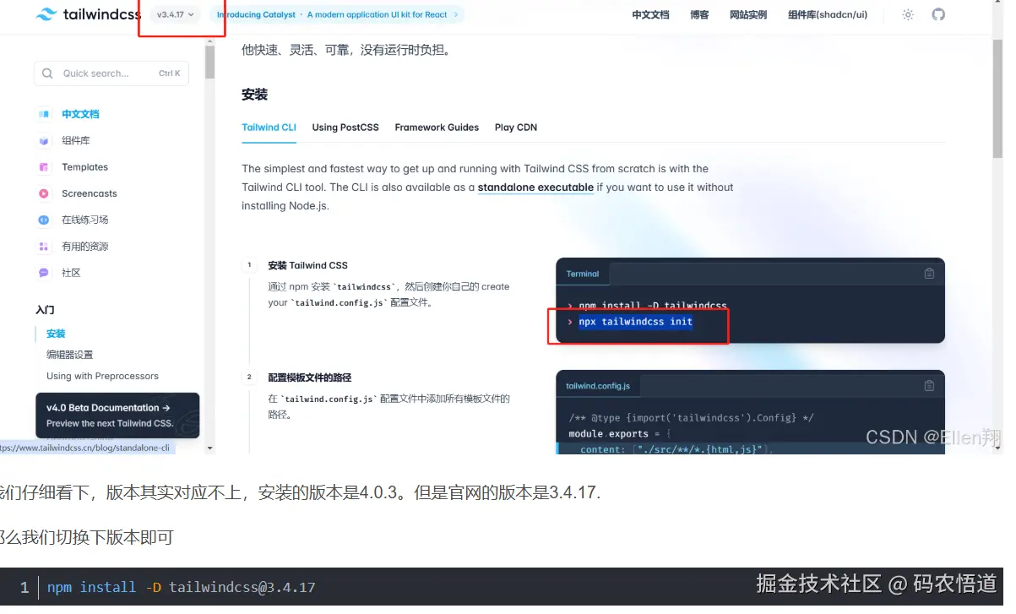Click the 在线练习场 sidebar icon
Image resolution: width=1016 pixels, height=614 pixels.
point(44,220)
